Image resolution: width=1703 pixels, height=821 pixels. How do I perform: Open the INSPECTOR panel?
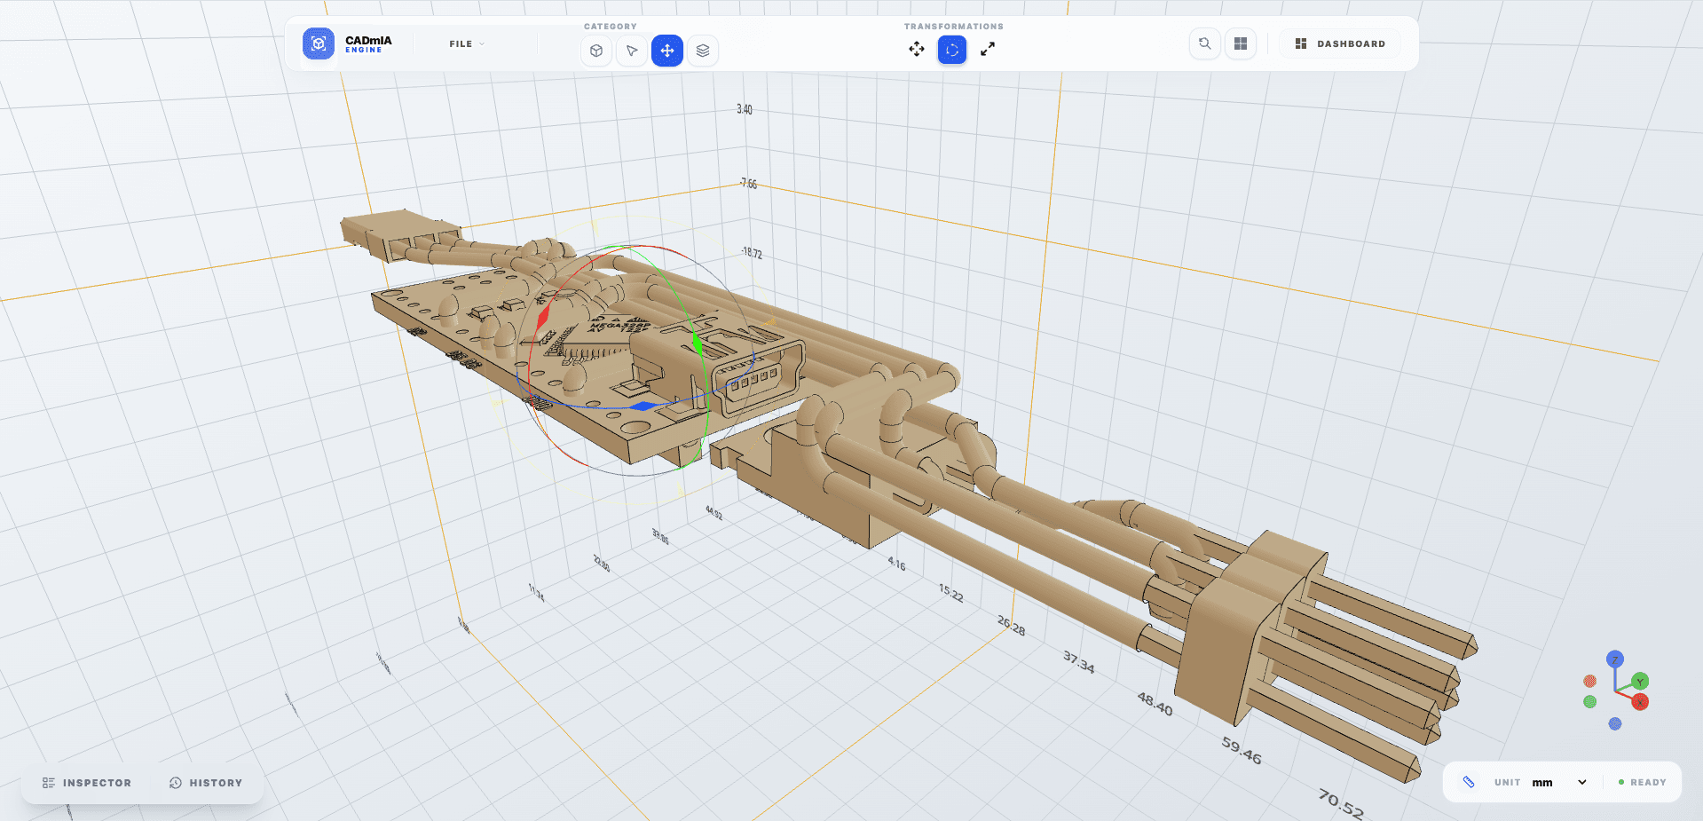pyautogui.click(x=87, y=783)
